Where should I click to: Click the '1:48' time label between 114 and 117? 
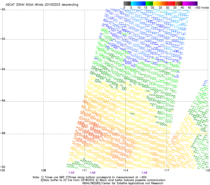pos(144,173)
